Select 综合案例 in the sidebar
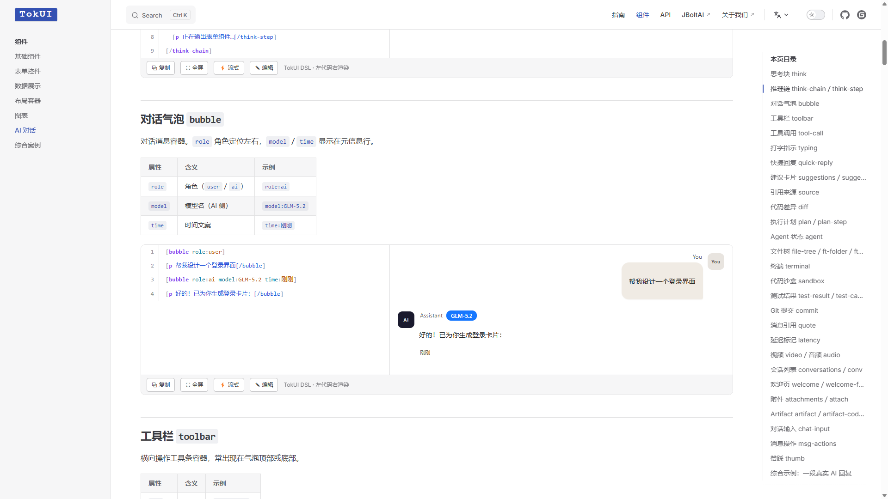Viewport: 888px width, 499px height. 28,145
